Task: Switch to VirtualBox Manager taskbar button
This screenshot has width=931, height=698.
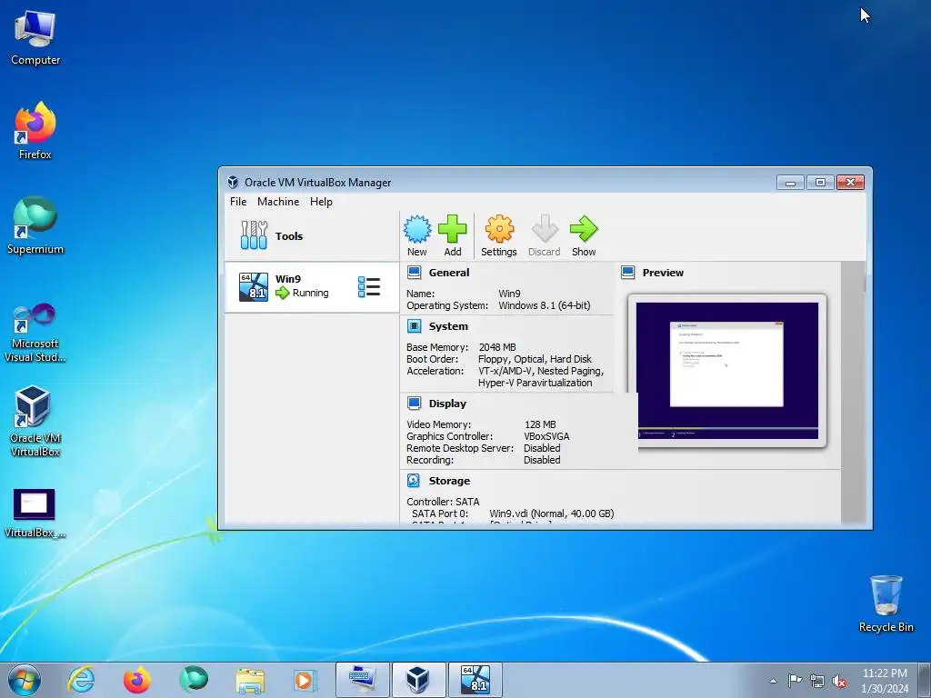Action: pos(418,680)
